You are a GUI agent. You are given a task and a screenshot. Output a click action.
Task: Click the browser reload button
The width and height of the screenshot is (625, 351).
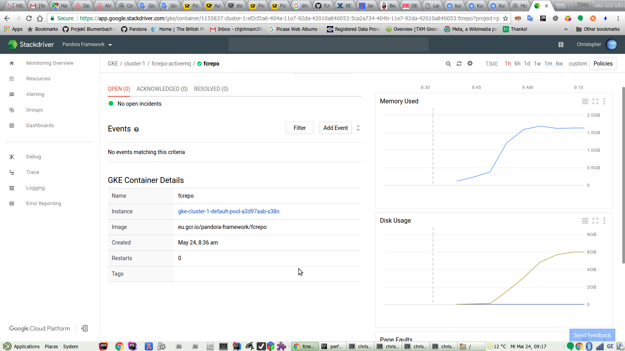tap(29, 18)
